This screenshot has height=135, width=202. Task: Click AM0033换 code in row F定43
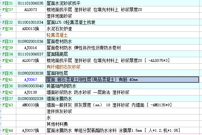pos(31,105)
